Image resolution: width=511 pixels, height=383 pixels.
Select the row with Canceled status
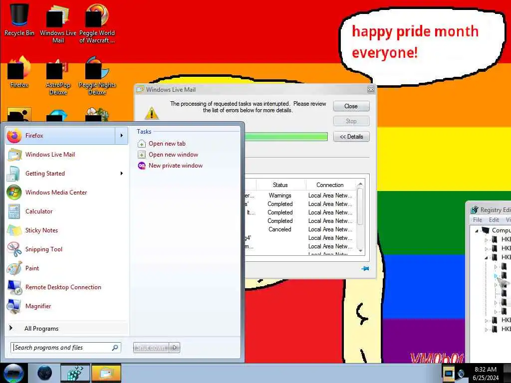point(300,229)
